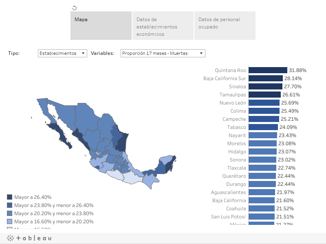The height and width of the screenshot is (244, 326).
Task: Click the Quintana Roo bar 31.88%
Action: coord(268,70)
